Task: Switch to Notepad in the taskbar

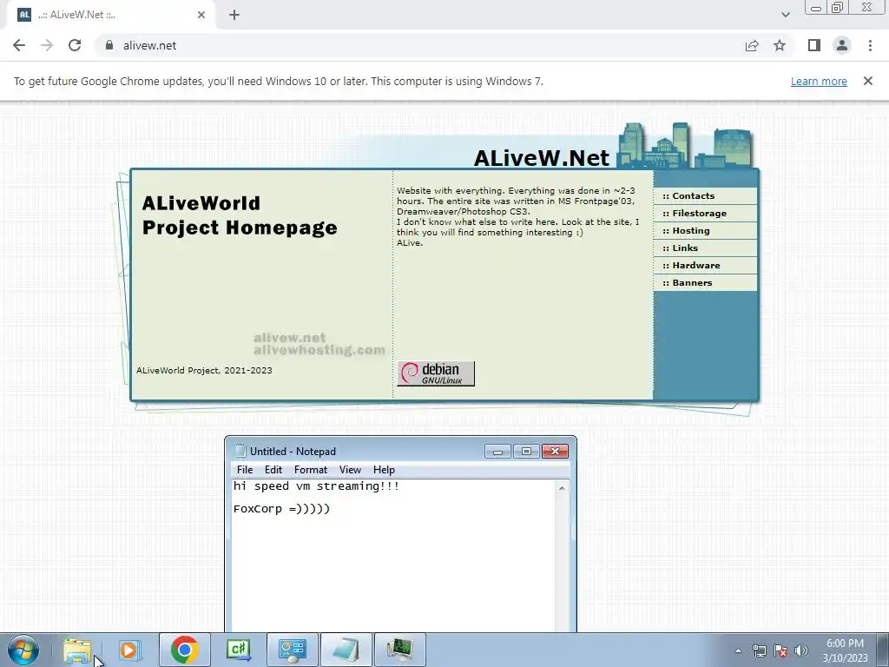Action: [x=346, y=650]
